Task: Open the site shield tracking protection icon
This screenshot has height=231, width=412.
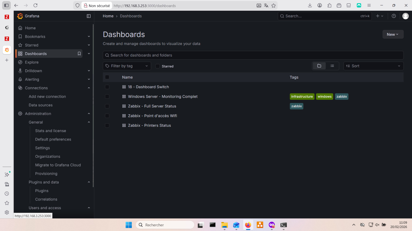Action: (78, 5)
